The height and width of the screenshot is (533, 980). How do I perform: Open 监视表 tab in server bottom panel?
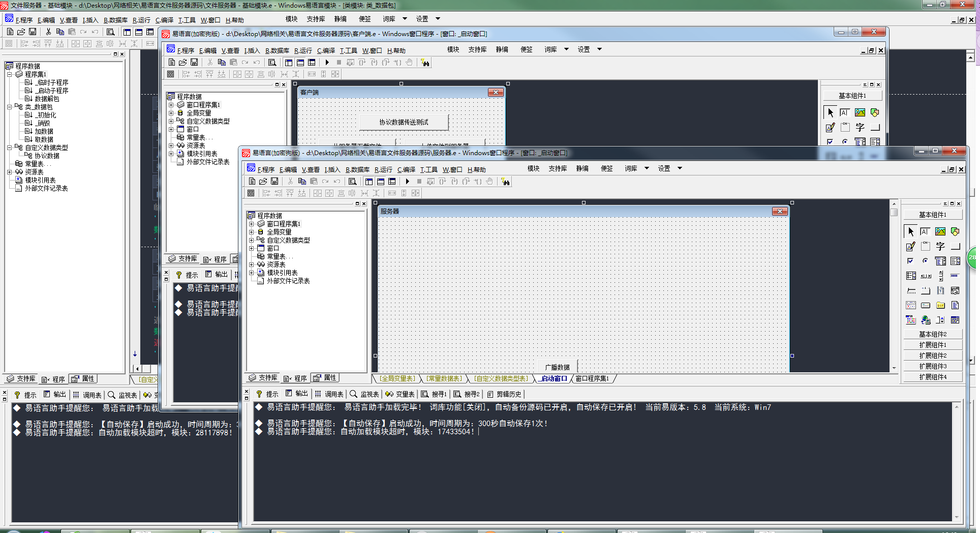point(364,394)
